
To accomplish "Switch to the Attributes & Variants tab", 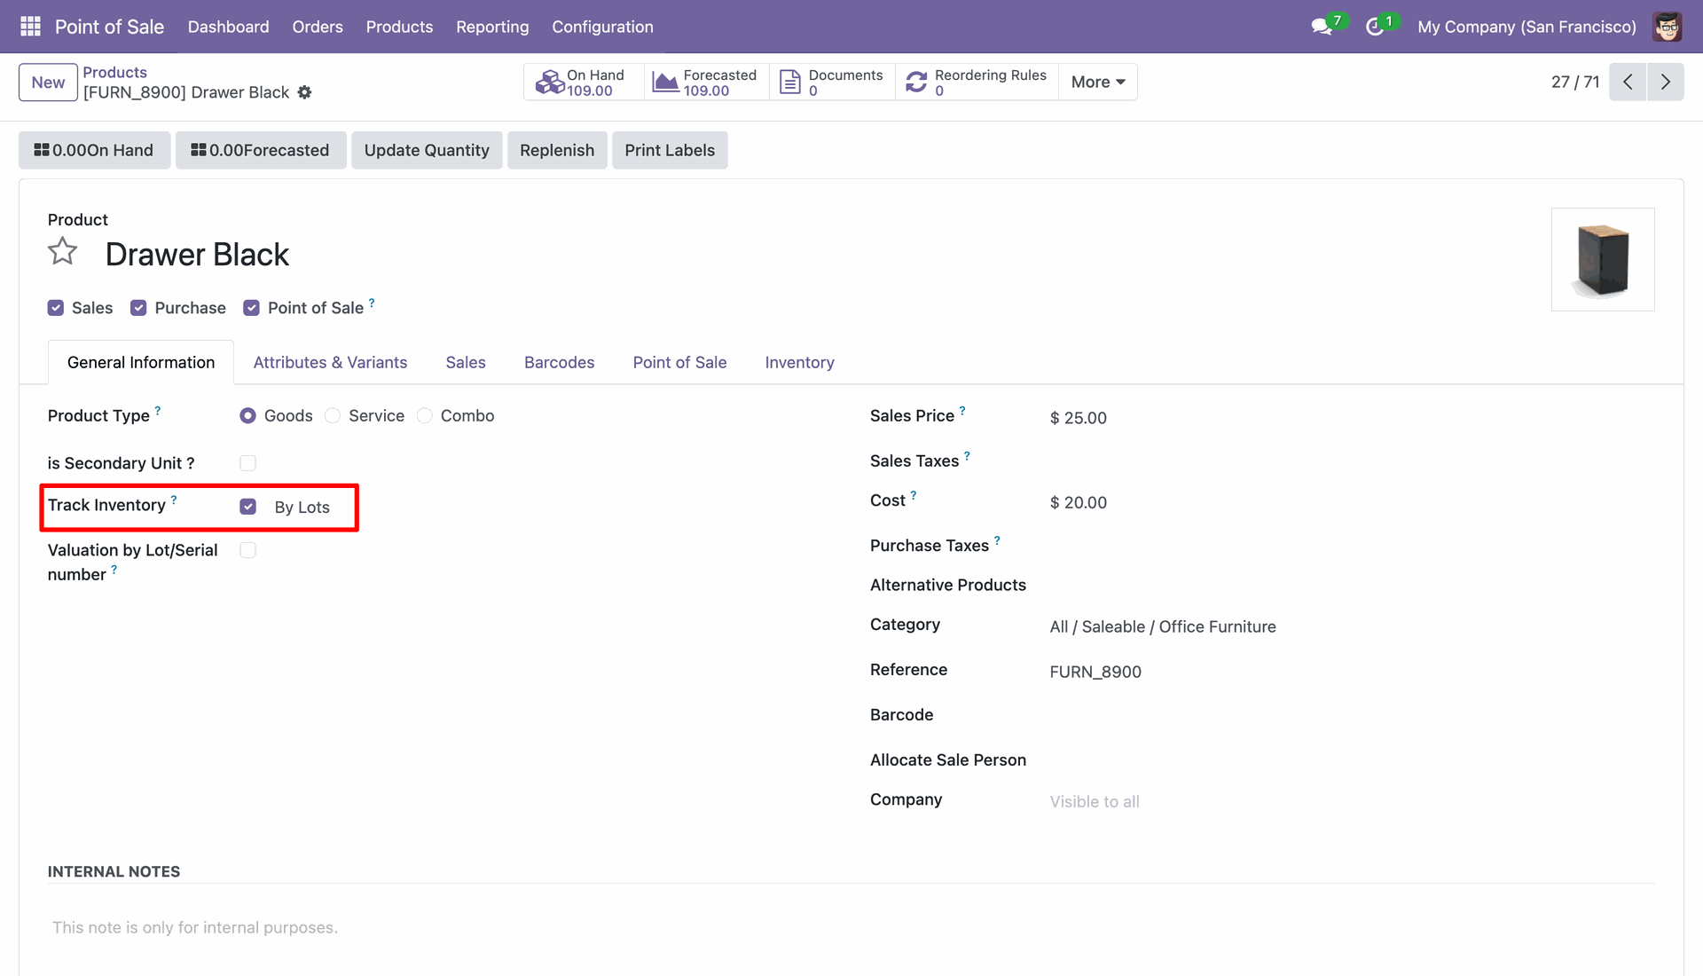I will pyautogui.click(x=330, y=362).
